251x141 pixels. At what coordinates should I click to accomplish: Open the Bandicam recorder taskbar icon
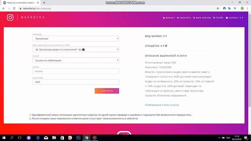pos(95,137)
